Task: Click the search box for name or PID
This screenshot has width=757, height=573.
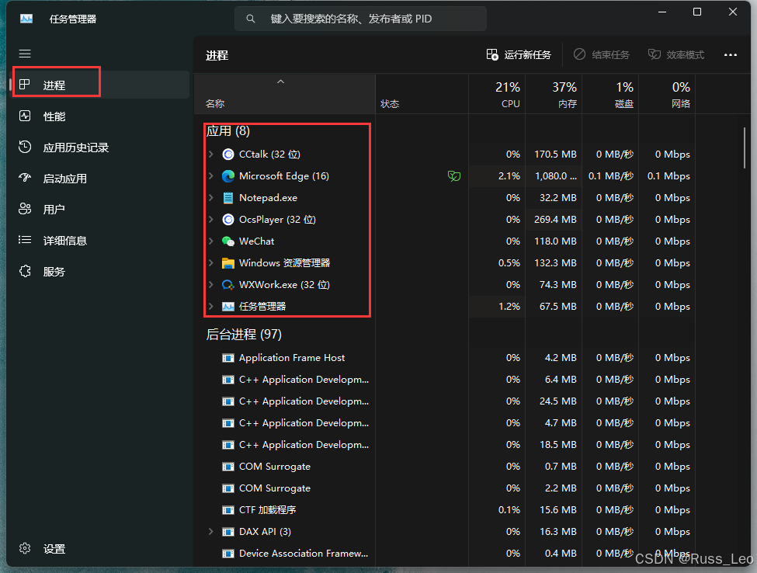Action: [x=360, y=19]
